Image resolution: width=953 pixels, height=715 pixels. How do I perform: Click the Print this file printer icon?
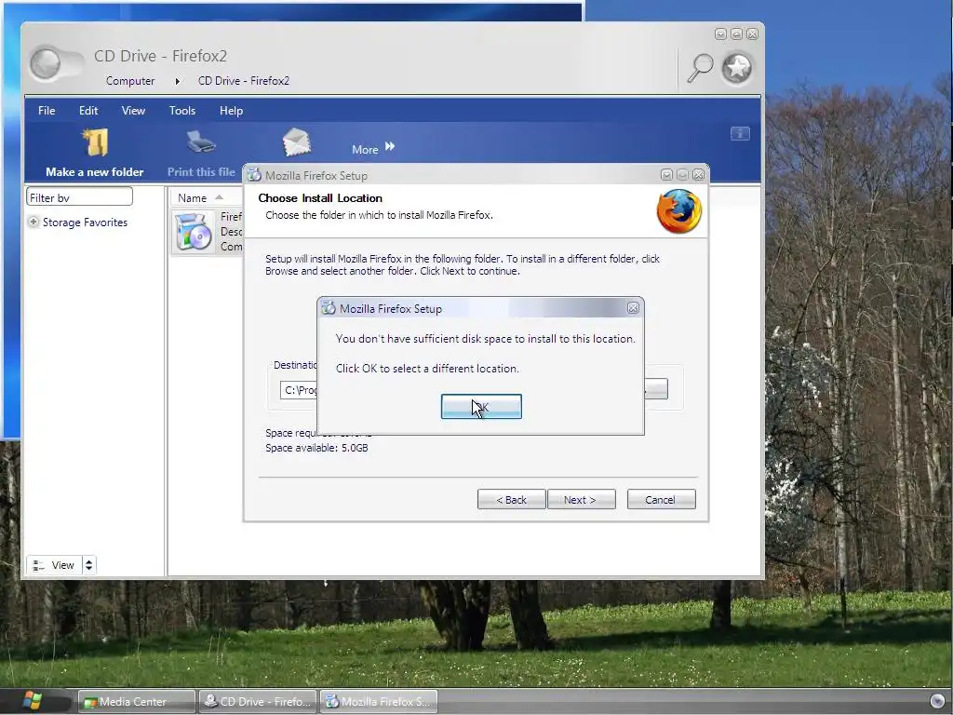tap(201, 143)
